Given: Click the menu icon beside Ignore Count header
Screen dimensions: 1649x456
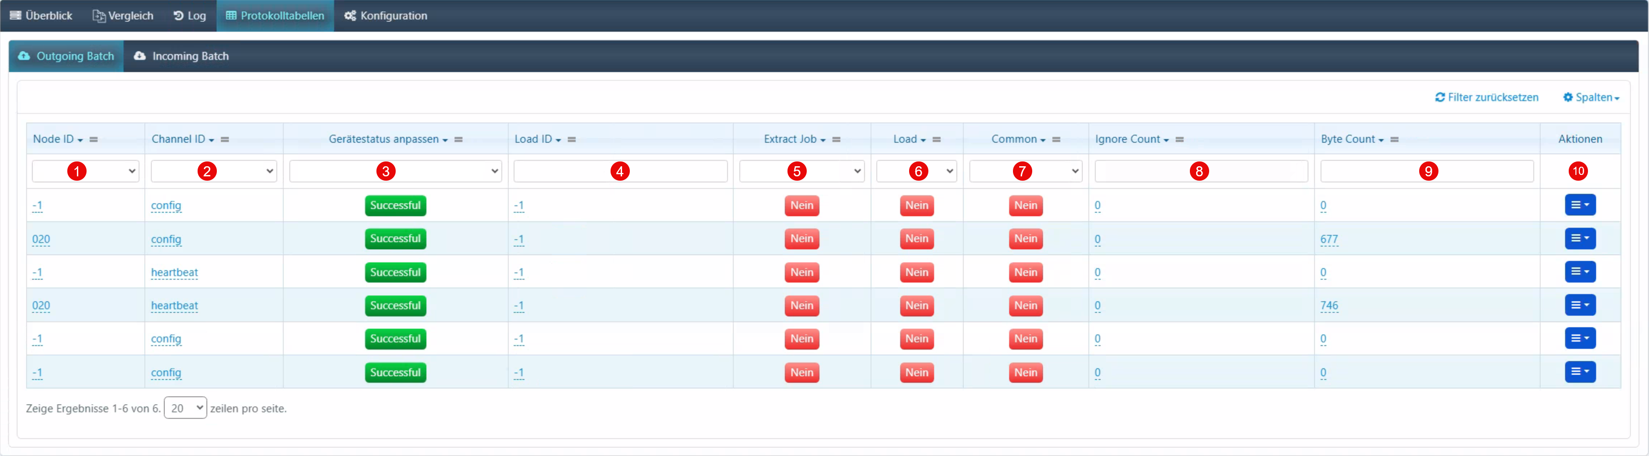Looking at the screenshot, I should [x=1179, y=139].
